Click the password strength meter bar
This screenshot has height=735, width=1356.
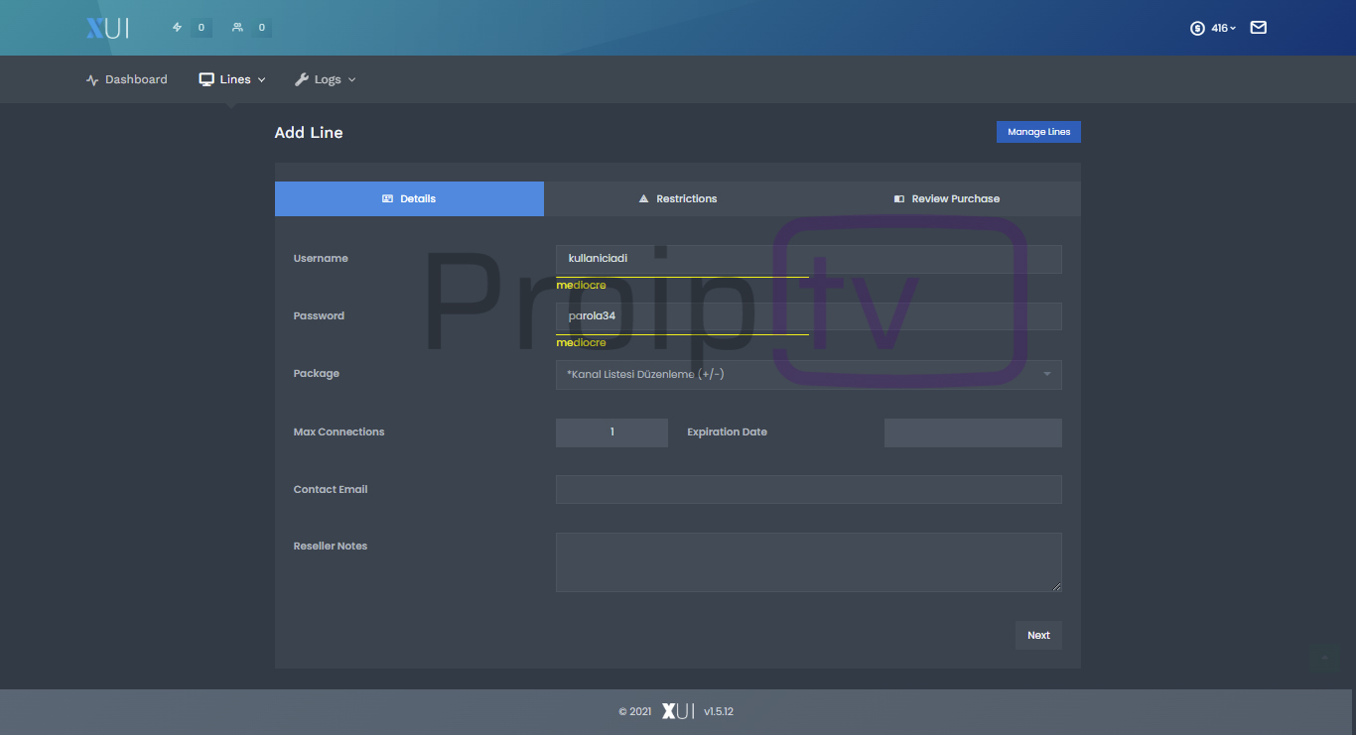[682, 334]
